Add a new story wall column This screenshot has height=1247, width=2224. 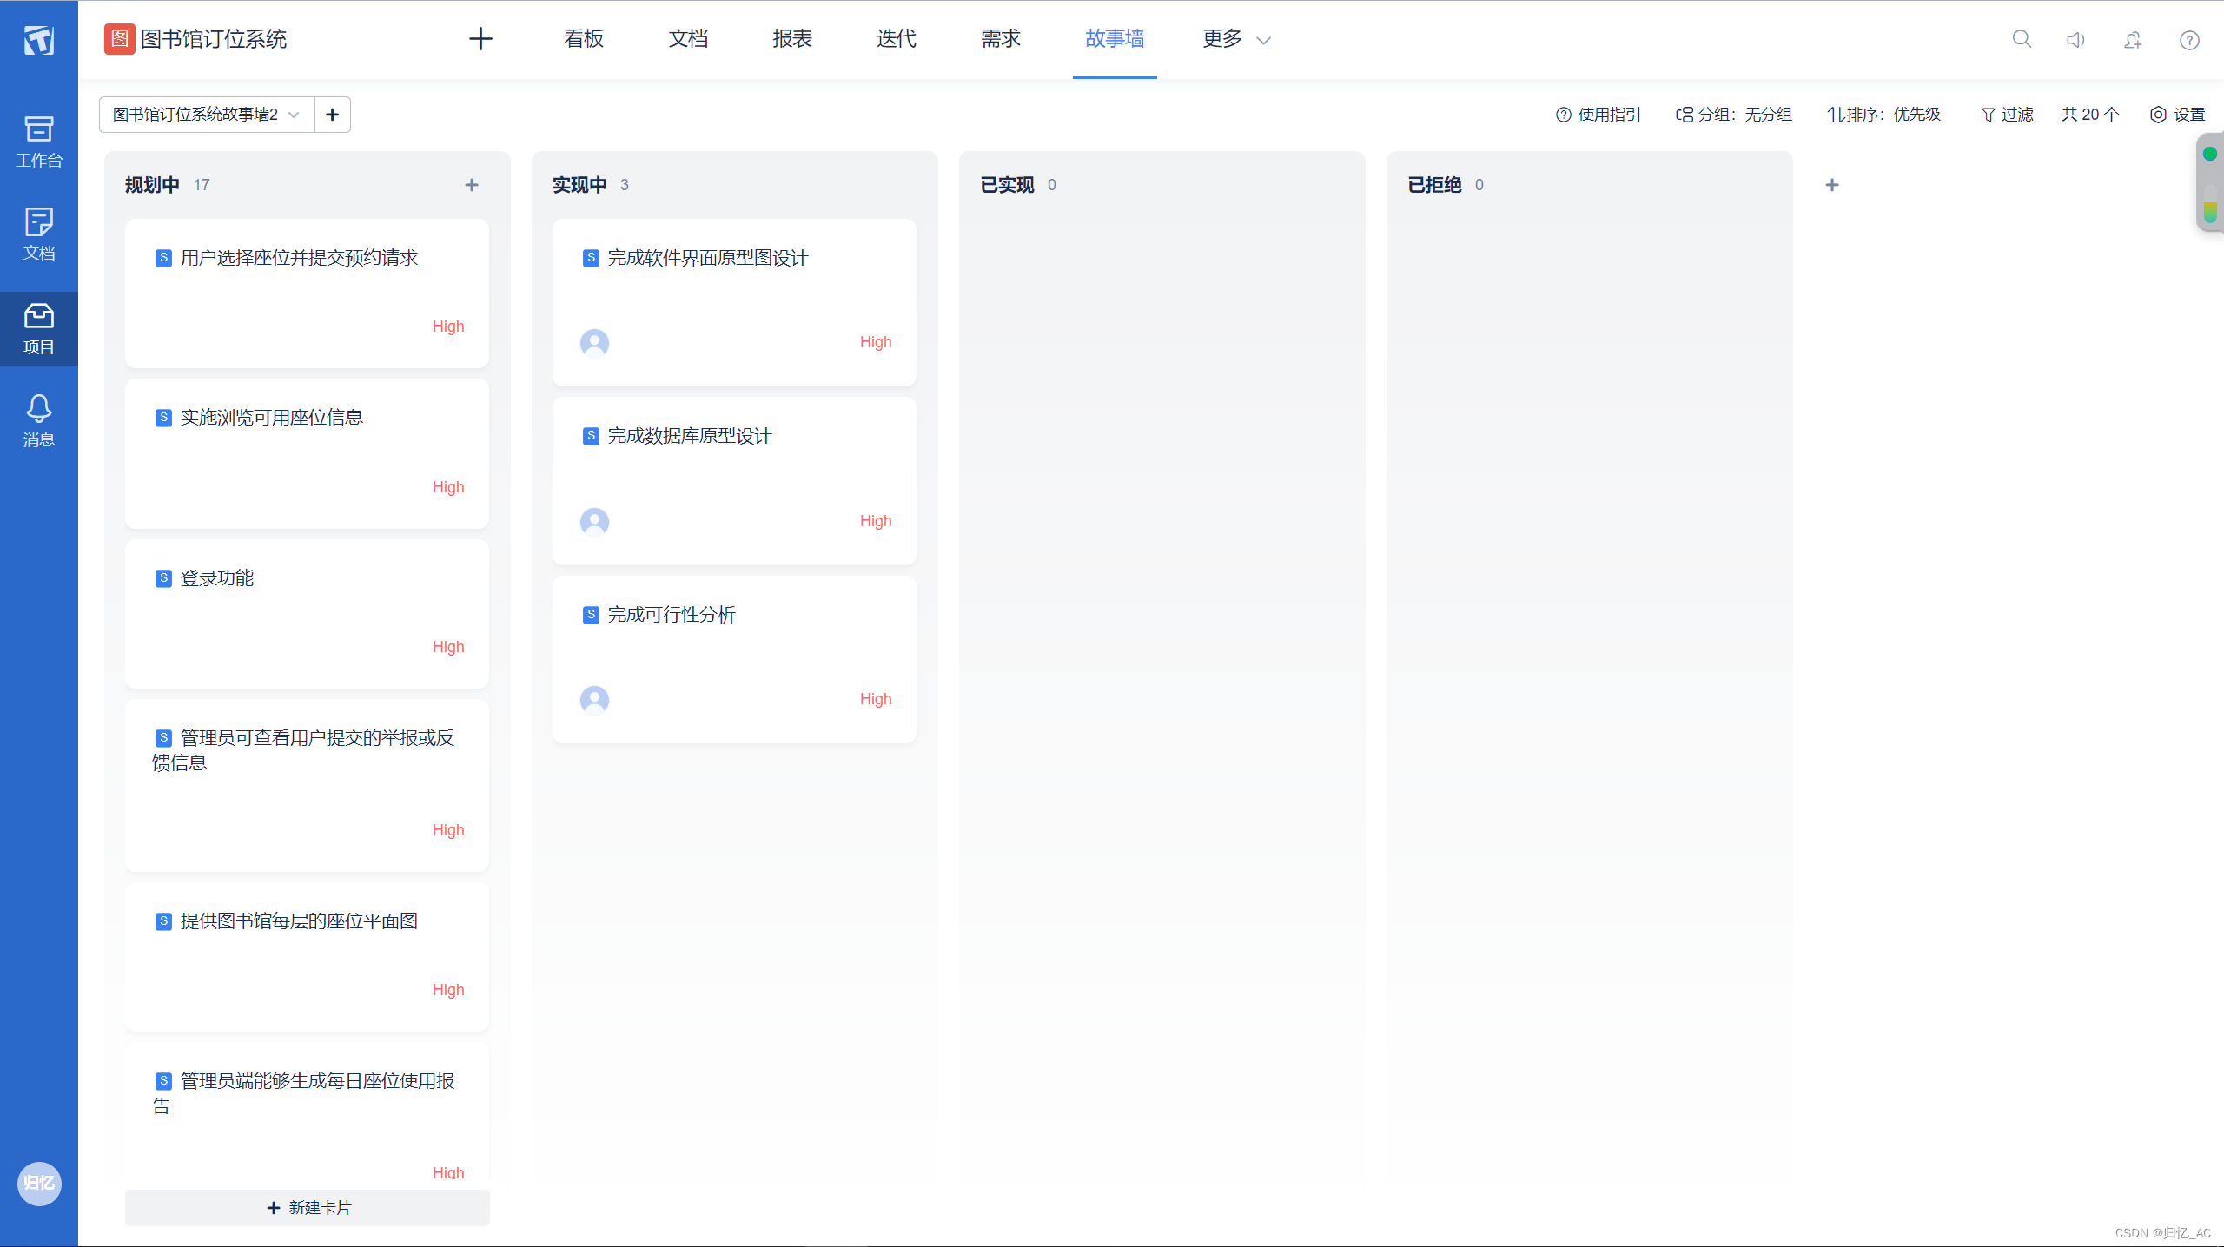pyautogui.click(x=1832, y=185)
